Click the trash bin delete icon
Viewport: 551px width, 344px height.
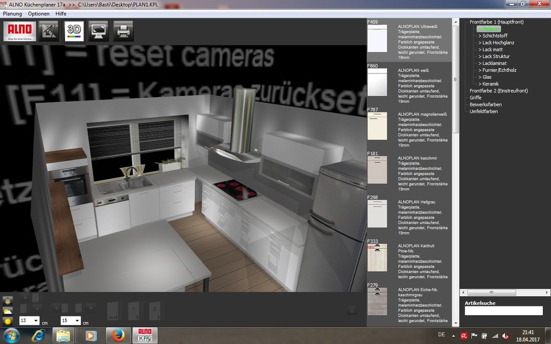pyautogui.click(x=352, y=311)
